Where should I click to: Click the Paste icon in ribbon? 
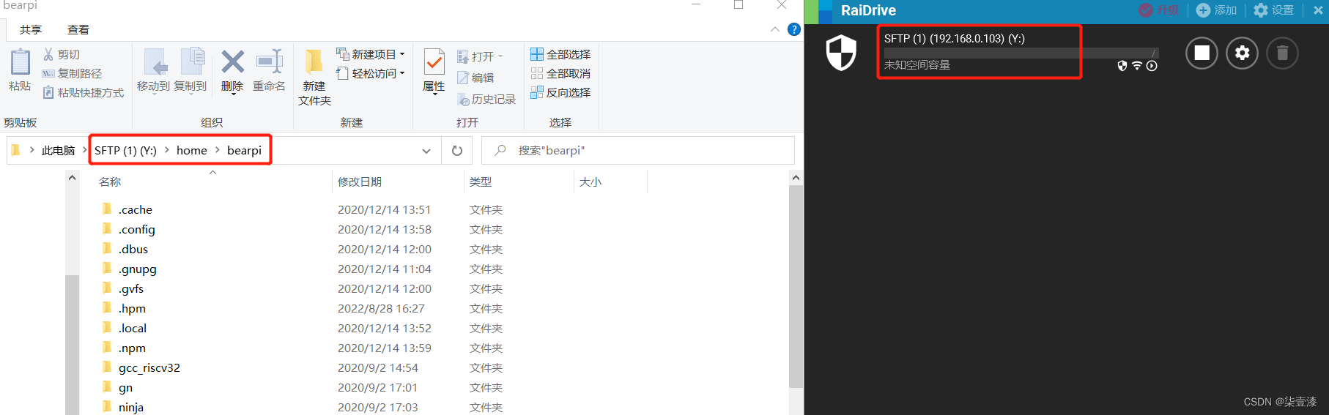pyautogui.click(x=20, y=62)
